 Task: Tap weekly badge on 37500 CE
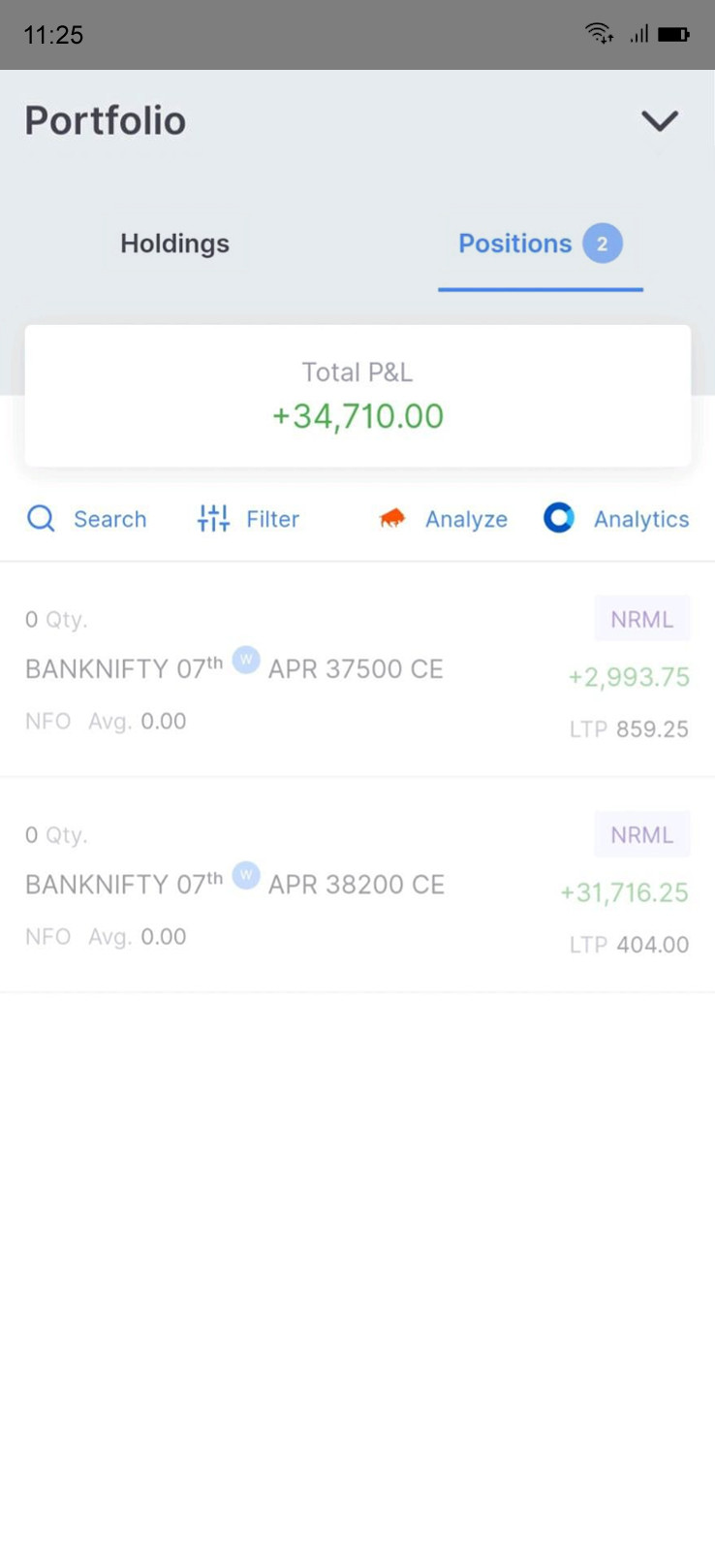click(x=246, y=661)
